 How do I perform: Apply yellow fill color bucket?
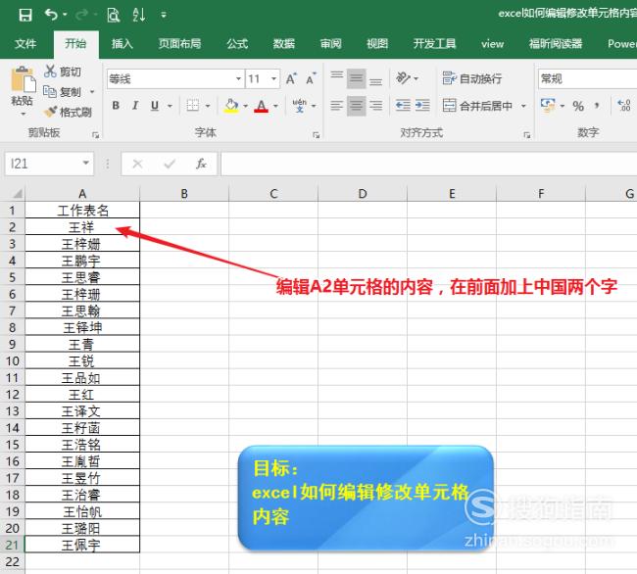tap(231, 106)
